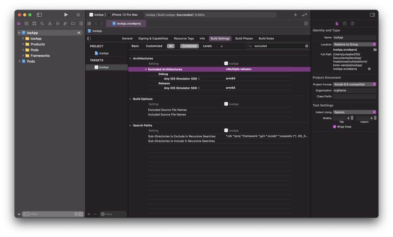
Task: Open the Source Control navigator
Action: tap(27, 24)
